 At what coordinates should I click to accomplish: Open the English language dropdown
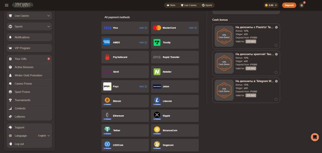44,136
